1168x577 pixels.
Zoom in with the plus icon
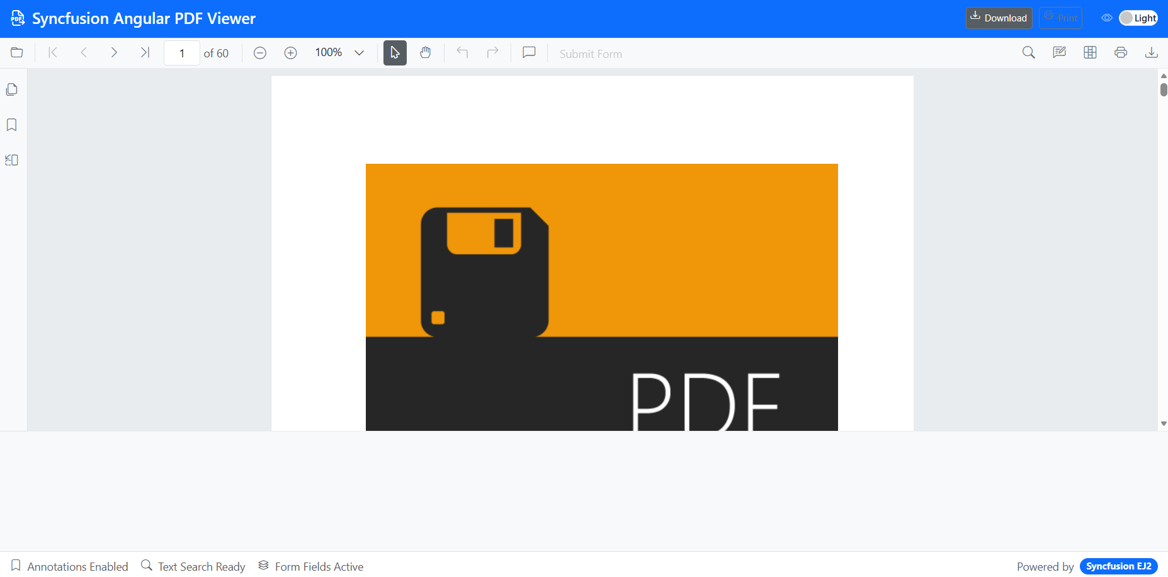pos(290,53)
